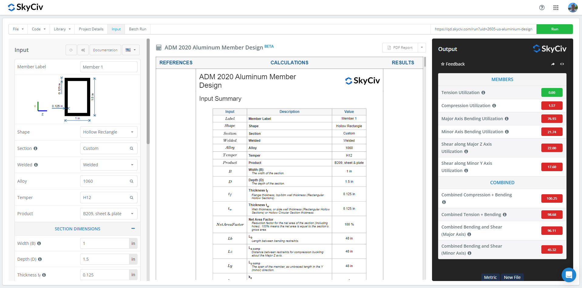Open the File menu
The image size is (582, 288).
[18, 29]
